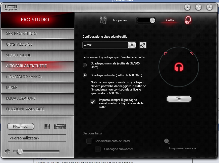
Task: Click the red headphones icon beside Cuffie
Action: 188,20
